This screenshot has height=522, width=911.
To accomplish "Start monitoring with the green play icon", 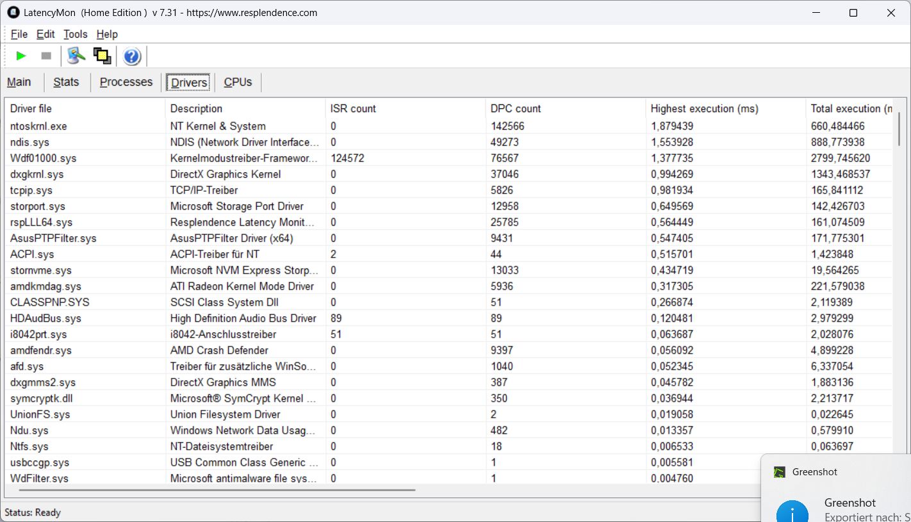I will click(21, 56).
